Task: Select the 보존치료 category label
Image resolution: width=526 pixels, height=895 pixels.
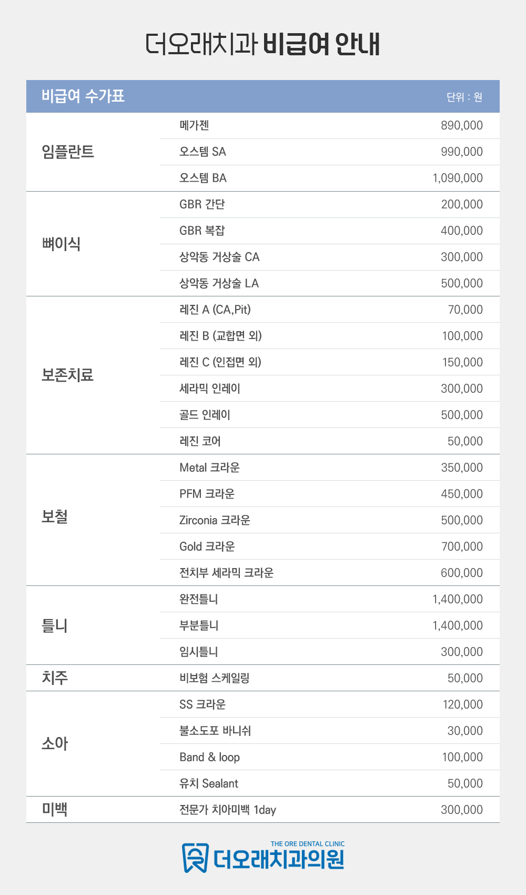Action: (x=68, y=375)
